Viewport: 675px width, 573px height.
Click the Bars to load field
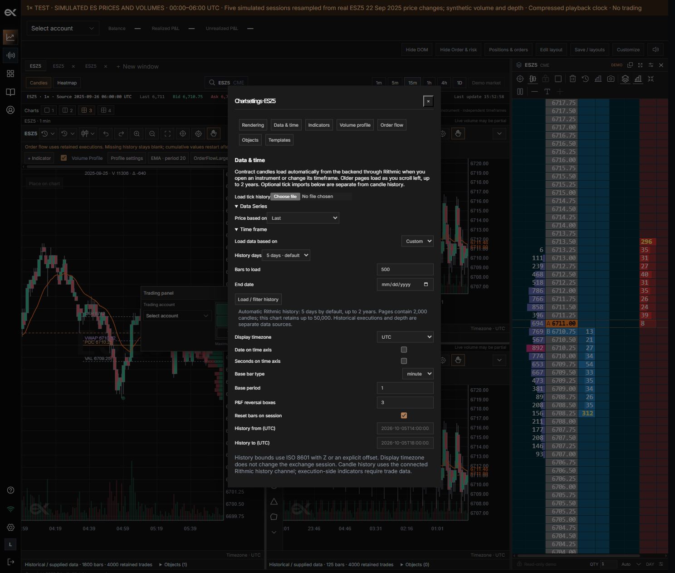(x=405, y=269)
